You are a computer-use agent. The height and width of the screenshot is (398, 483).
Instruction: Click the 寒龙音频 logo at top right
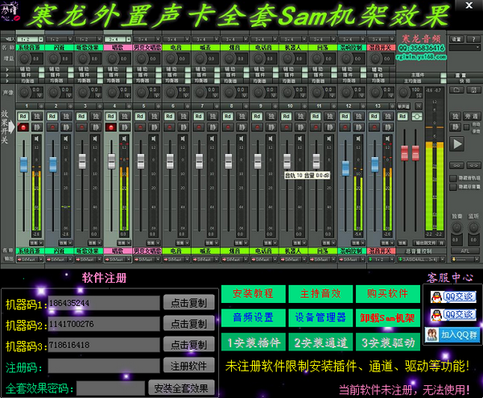pyautogui.click(x=423, y=39)
